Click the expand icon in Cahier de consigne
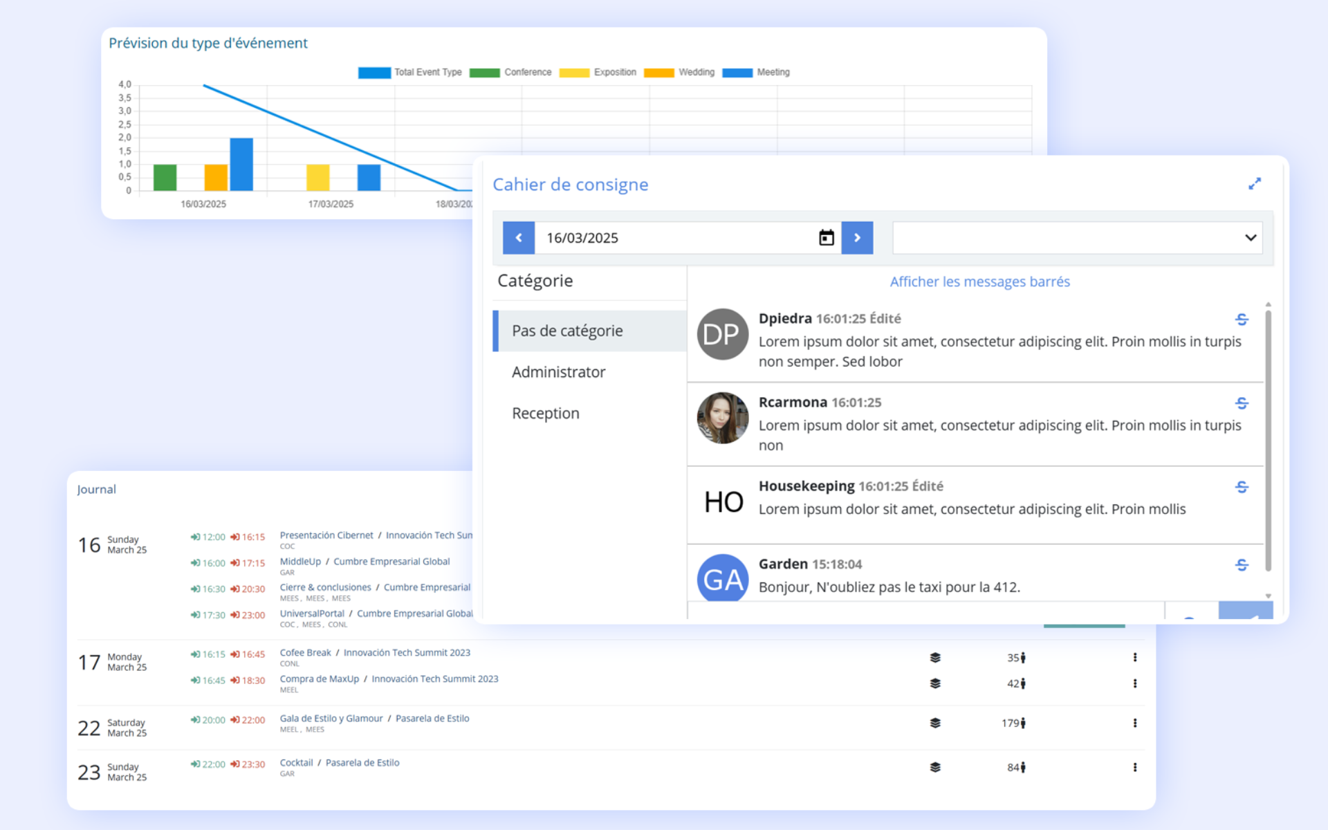Image resolution: width=1328 pixels, height=830 pixels. [x=1254, y=184]
